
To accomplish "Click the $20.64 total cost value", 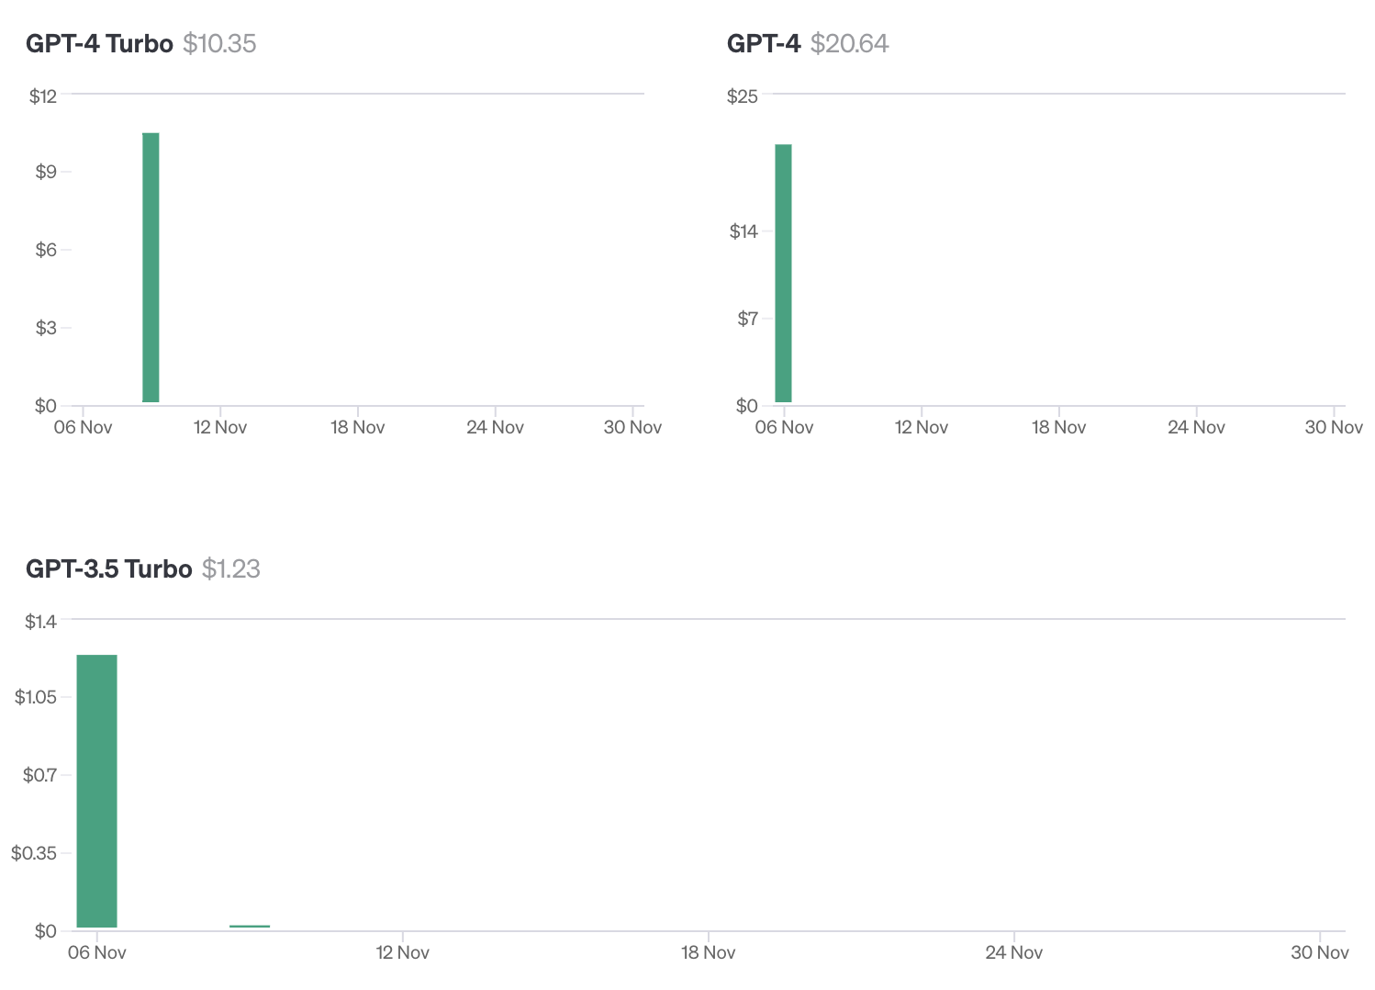I will click(849, 43).
